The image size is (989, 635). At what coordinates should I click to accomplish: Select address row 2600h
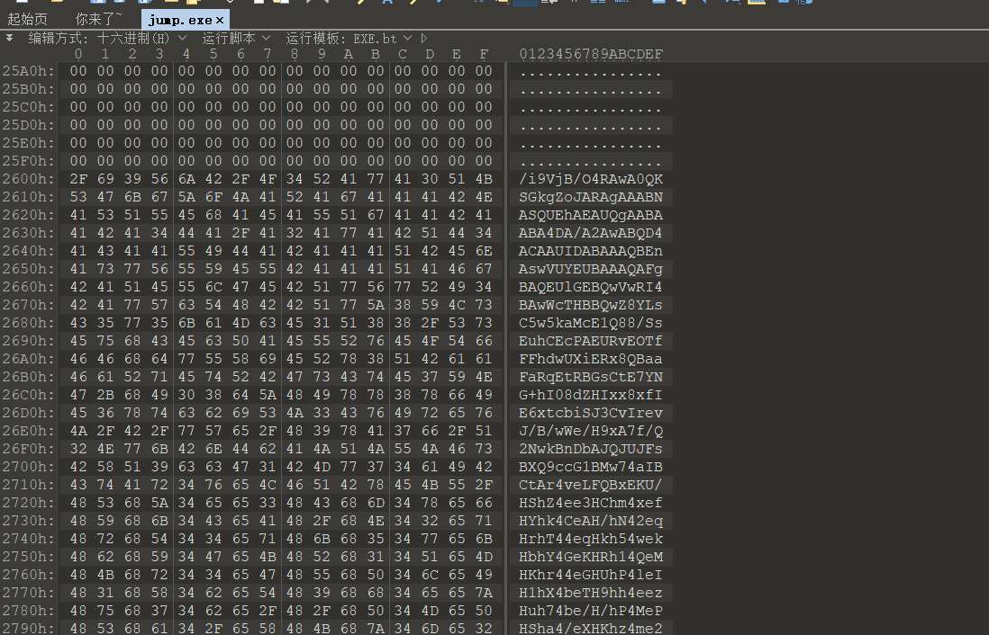29,179
